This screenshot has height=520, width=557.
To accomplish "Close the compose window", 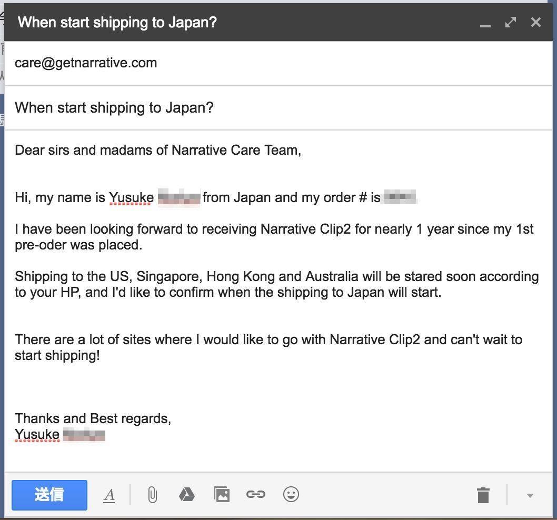I will [536, 23].
